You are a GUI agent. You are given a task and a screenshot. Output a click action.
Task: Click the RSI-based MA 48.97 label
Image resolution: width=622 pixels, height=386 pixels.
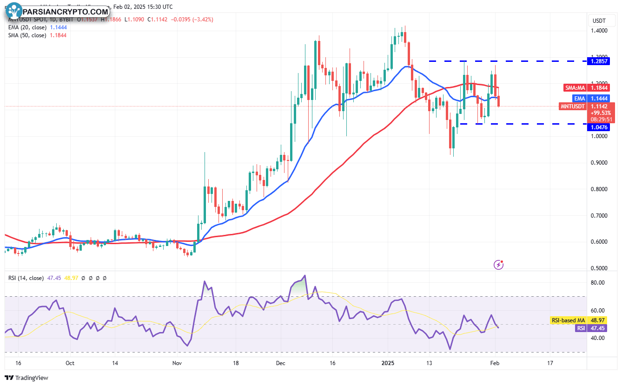578,320
